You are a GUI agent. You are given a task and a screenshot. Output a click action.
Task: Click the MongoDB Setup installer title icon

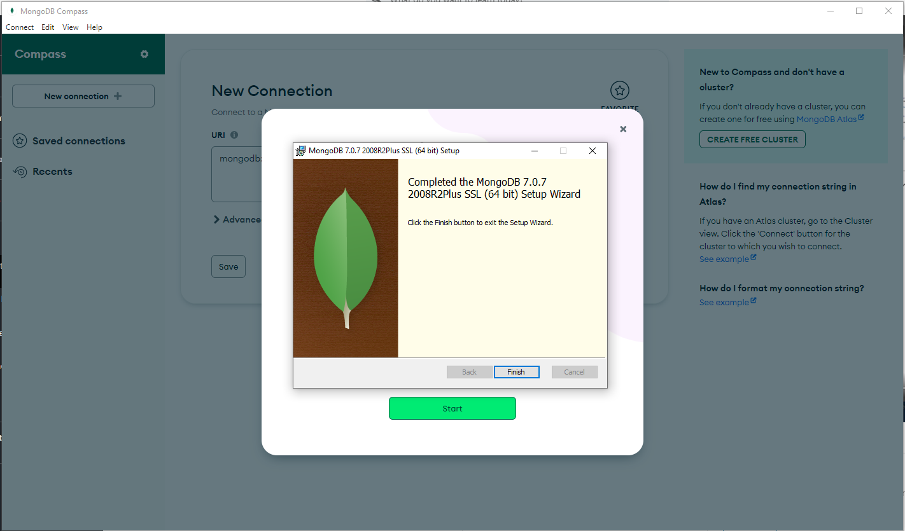click(300, 151)
